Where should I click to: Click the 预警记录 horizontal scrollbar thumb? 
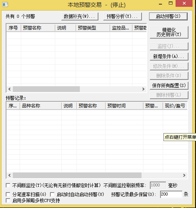pyautogui.click(x=77, y=175)
